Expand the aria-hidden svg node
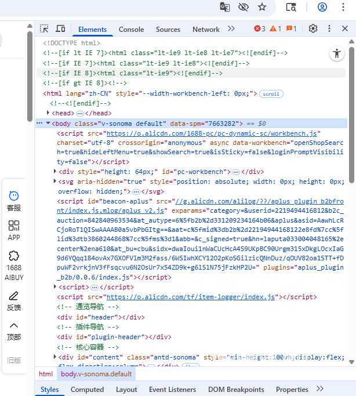Image resolution: width=356 pixels, height=396 pixels. click(x=55, y=181)
